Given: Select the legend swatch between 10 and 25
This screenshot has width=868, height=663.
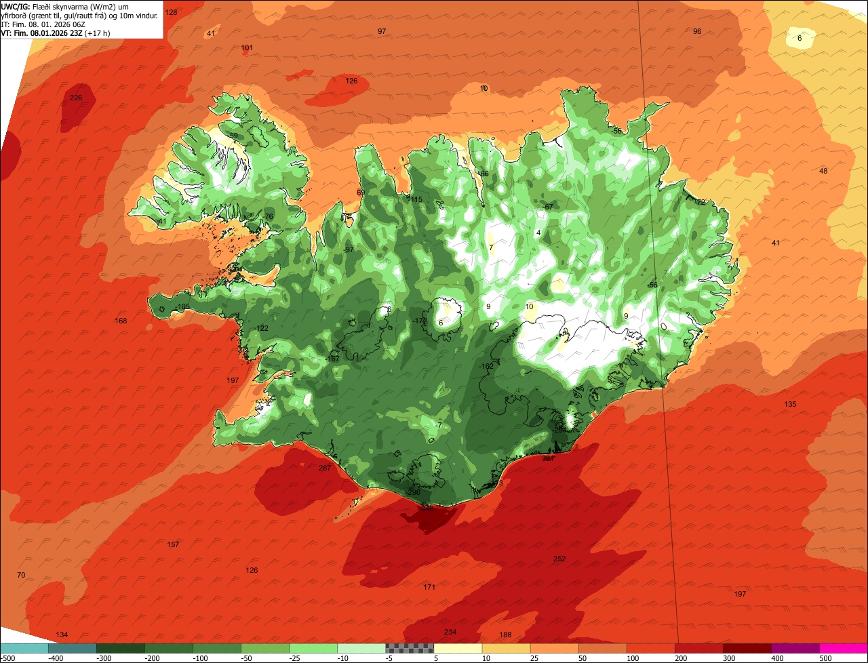Looking at the screenshot, I should [506, 648].
